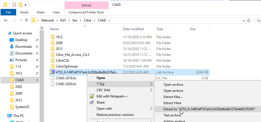261x122 pixels.
Task: Open Customize Quick Access Toolbar dropdown
Action: [x=25, y=5]
